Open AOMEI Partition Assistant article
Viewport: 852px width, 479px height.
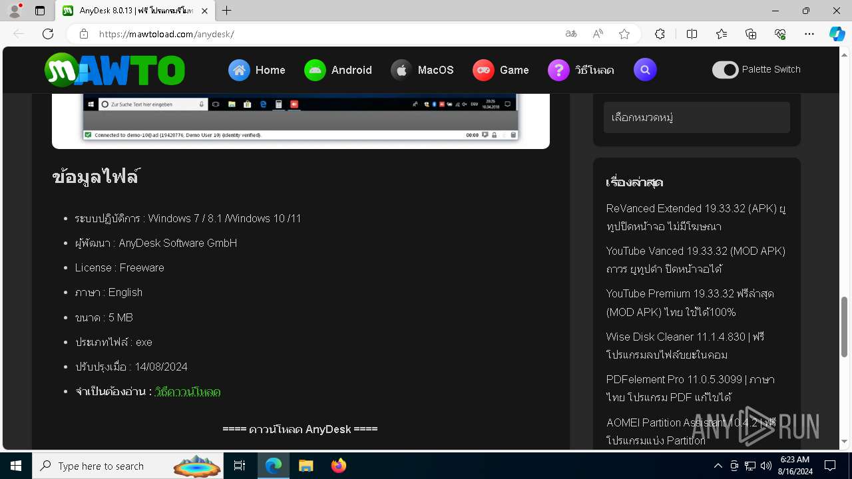(691, 431)
